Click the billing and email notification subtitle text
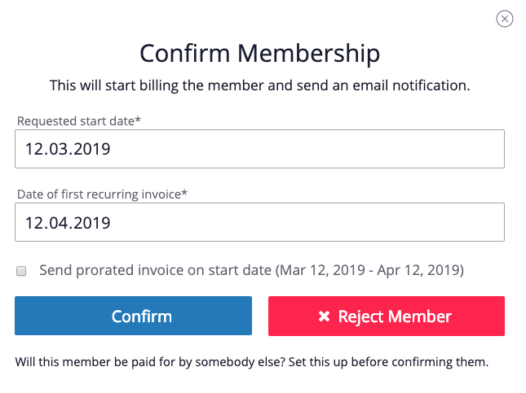 click(260, 85)
